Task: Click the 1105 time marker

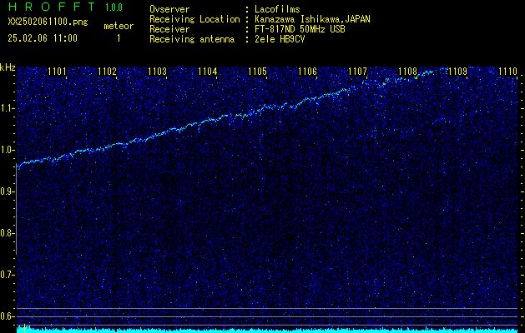Action: coord(257,71)
